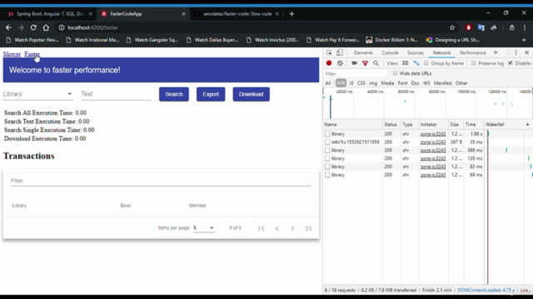Close the DevTools panel
Image resolution: width=533 pixels, height=299 pixels.
tap(526, 53)
